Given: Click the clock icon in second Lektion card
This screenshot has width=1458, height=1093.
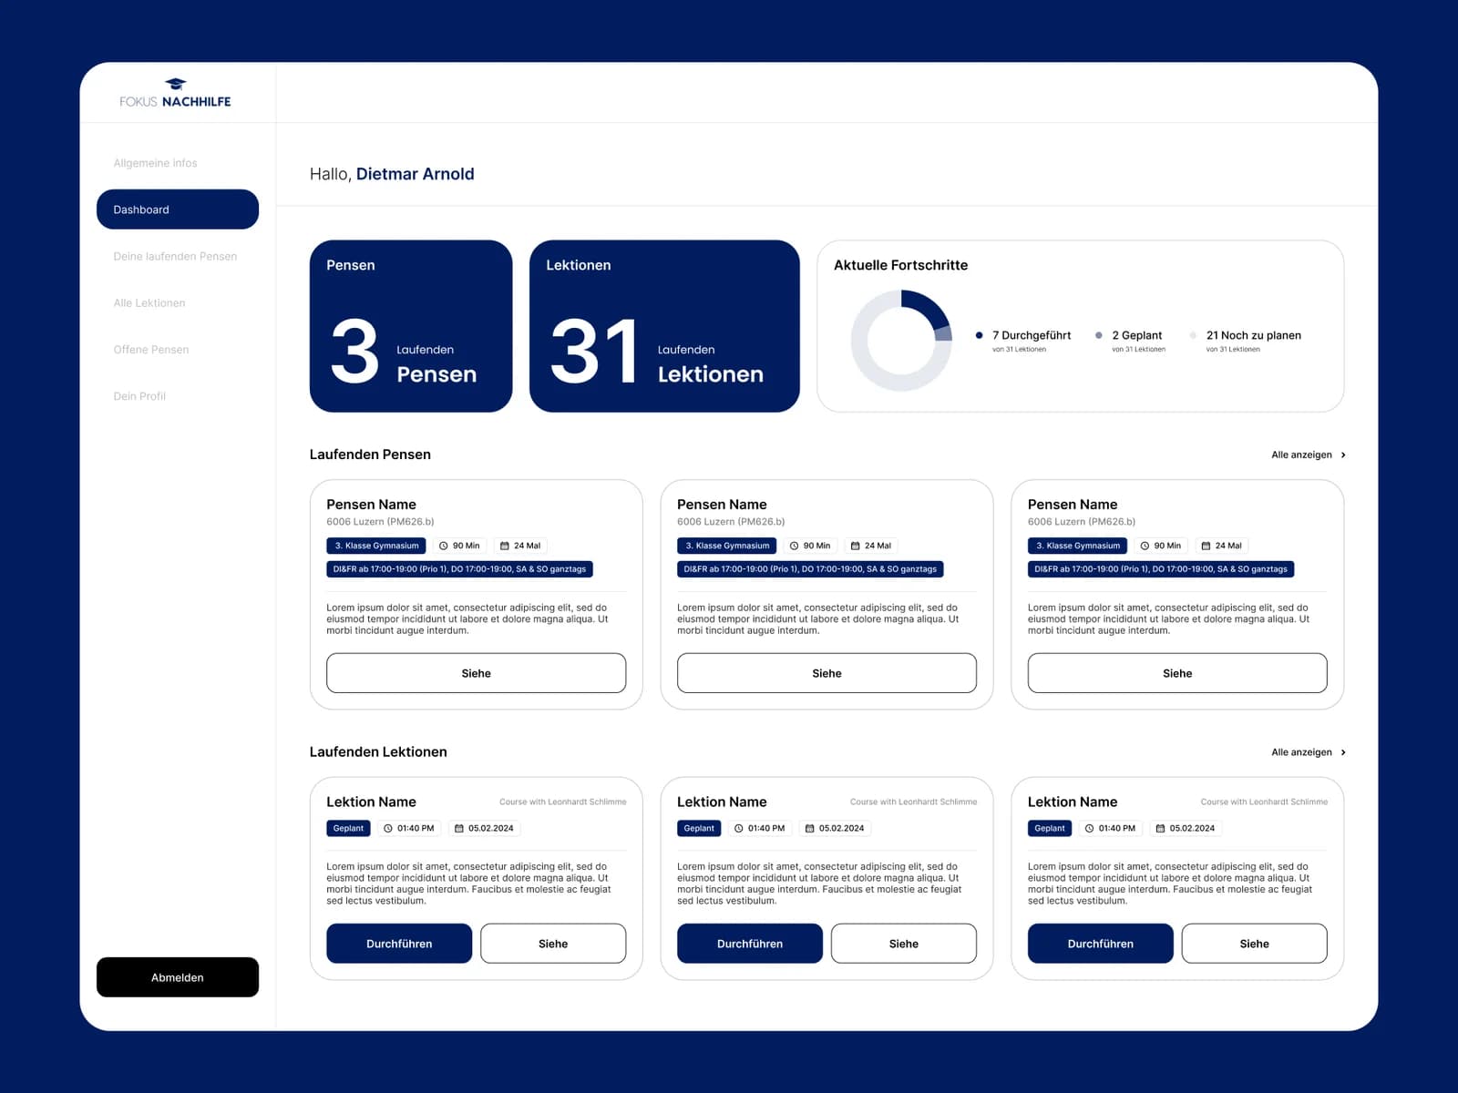Looking at the screenshot, I should (739, 828).
